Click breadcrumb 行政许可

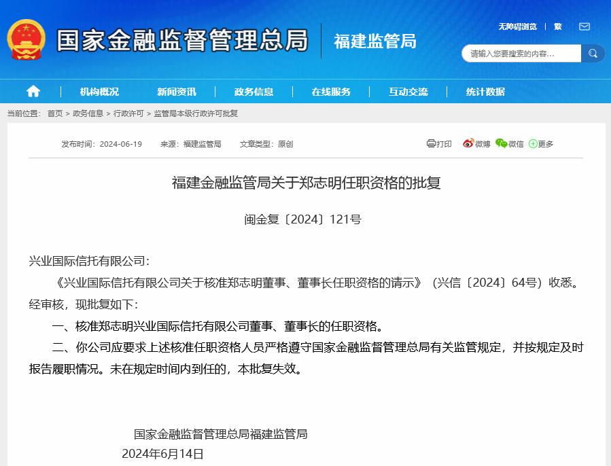(128, 113)
